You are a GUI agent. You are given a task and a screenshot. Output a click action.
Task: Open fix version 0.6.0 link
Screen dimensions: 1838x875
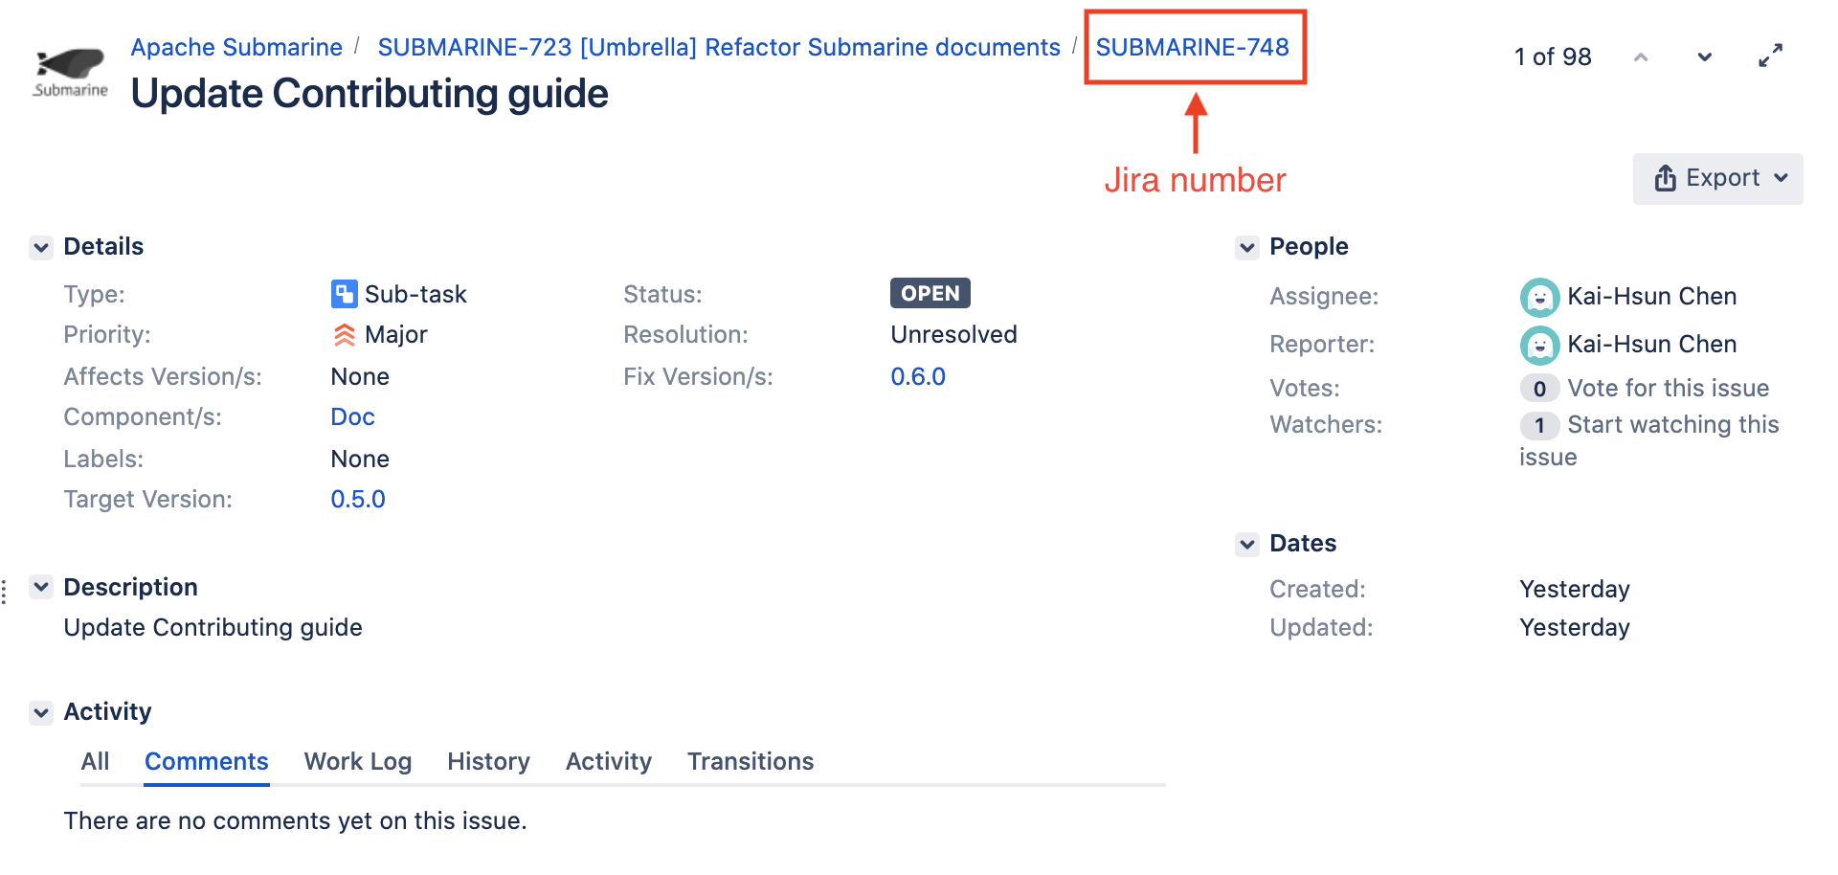coord(917,377)
